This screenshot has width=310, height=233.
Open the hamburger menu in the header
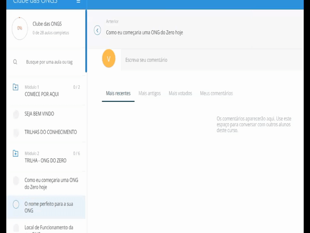pos(78,2)
